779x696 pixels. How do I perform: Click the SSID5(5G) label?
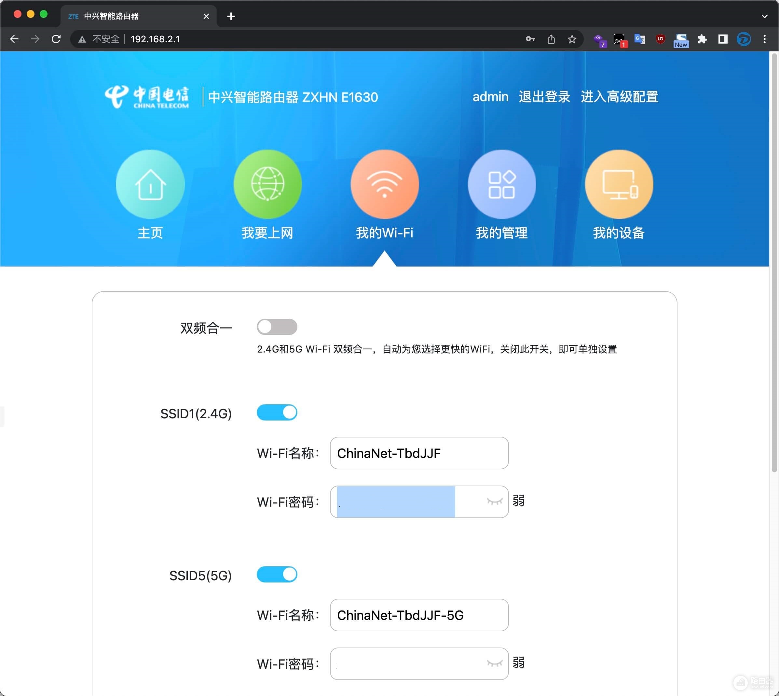[200, 575]
